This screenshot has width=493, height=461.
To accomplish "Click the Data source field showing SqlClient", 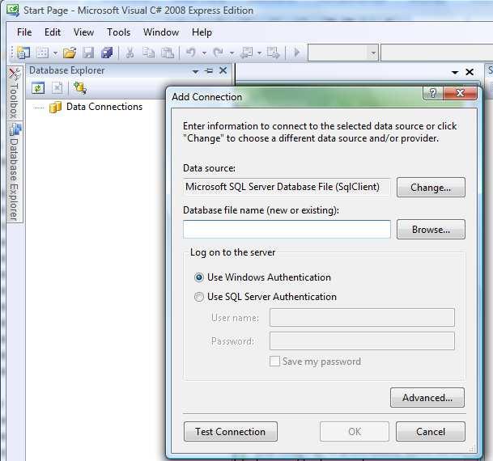I will (x=287, y=187).
